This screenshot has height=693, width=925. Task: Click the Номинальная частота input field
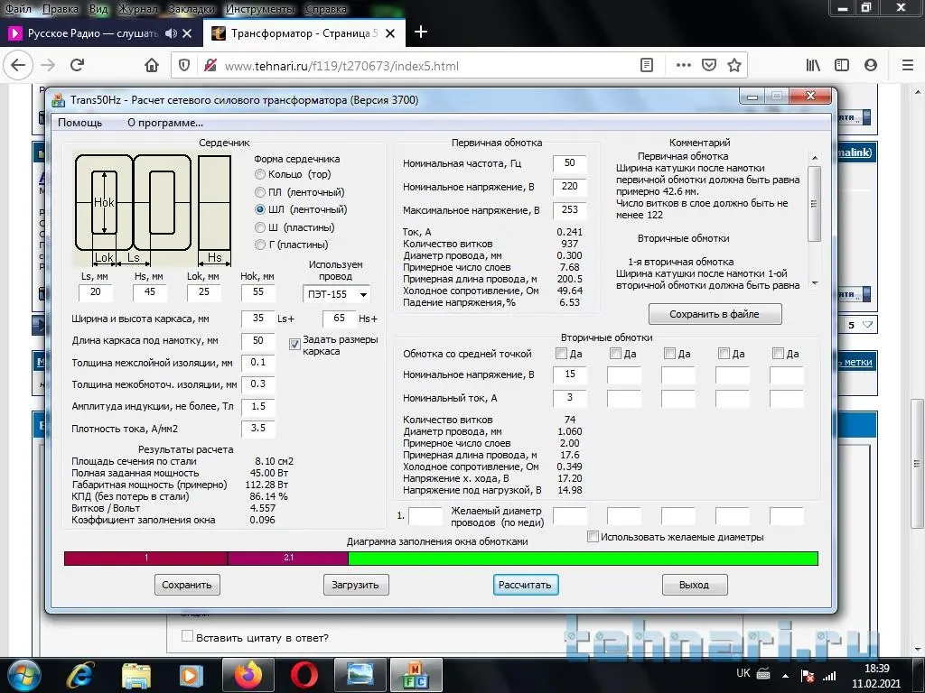pos(569,164)
